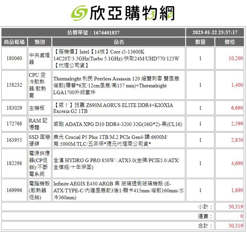Click the 電源供應器 category cell
Image resolution: width=247 pixels, height=232 pixels.
pos(39,163)
